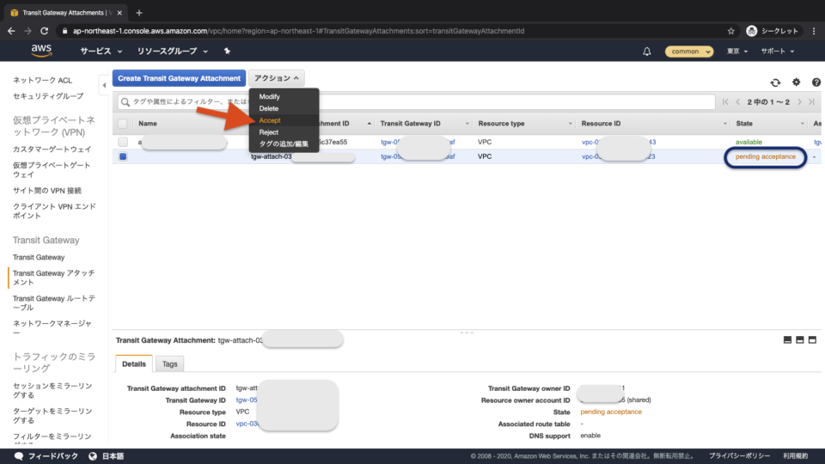
Task: Minimize the details pane layout icon
Action: click(x=787, y=340)
